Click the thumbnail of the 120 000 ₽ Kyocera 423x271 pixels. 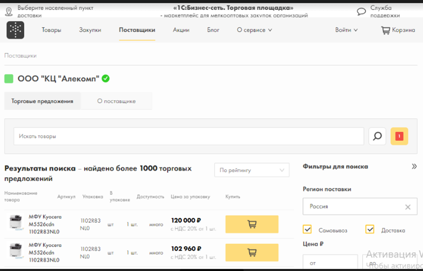[16, 221]
